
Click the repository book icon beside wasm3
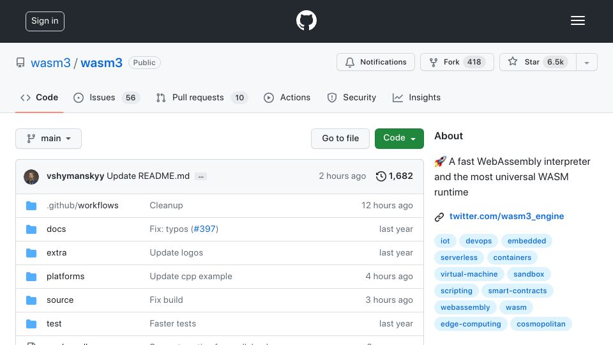(20, 63)
